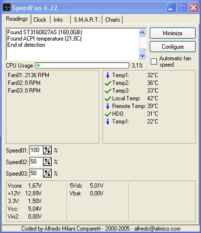The image size is (201, 233).
Task: Click the SpeedFan fan icon in title bar
Action: tap(7, 8)
